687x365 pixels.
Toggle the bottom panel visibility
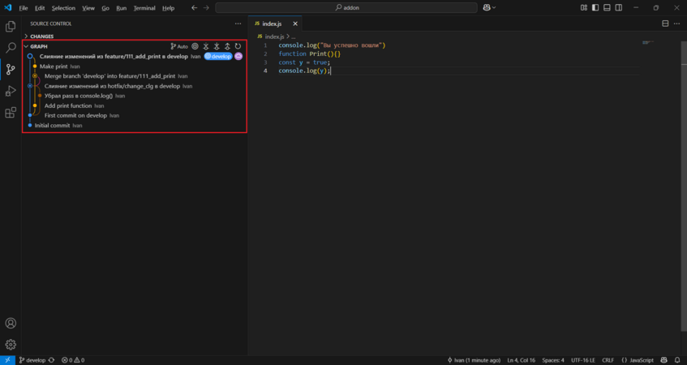607,7
